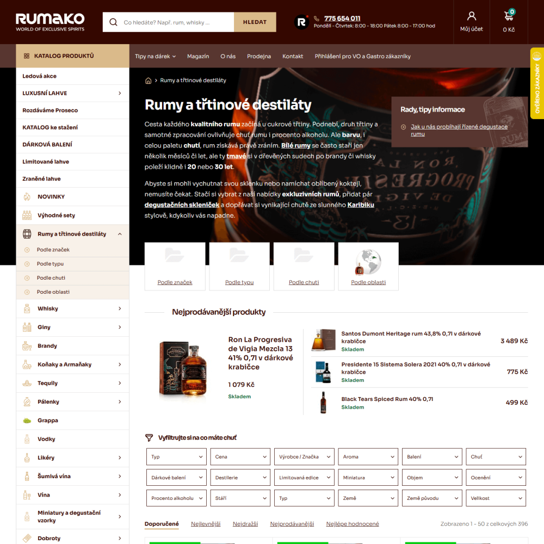
Task: Click the Whisky bottle icon
Action: [x=27, y=308]
